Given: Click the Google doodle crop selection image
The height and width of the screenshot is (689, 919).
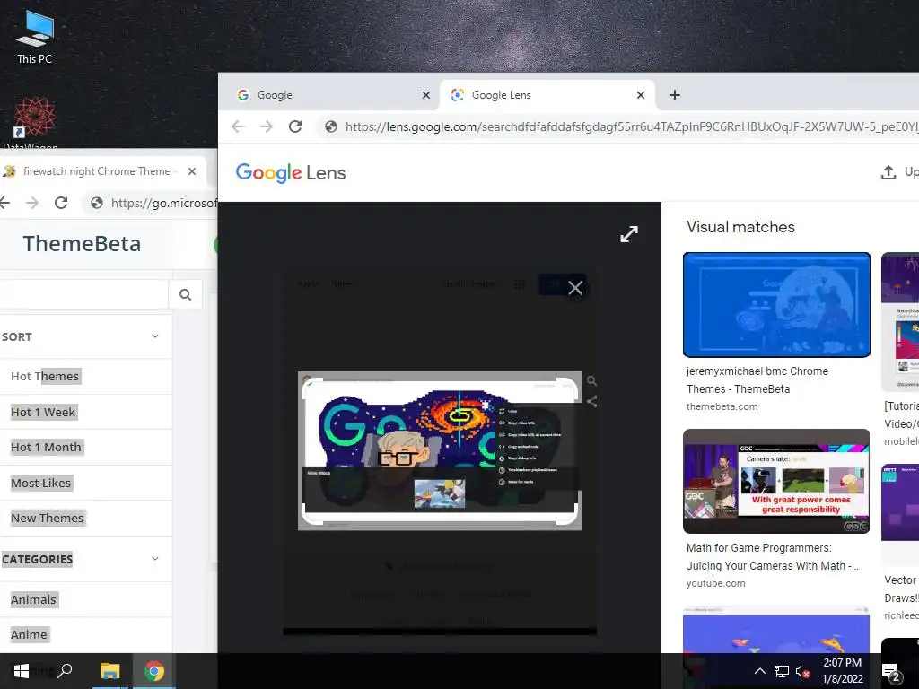Looking at the screenshot, I should click(440, 450).
